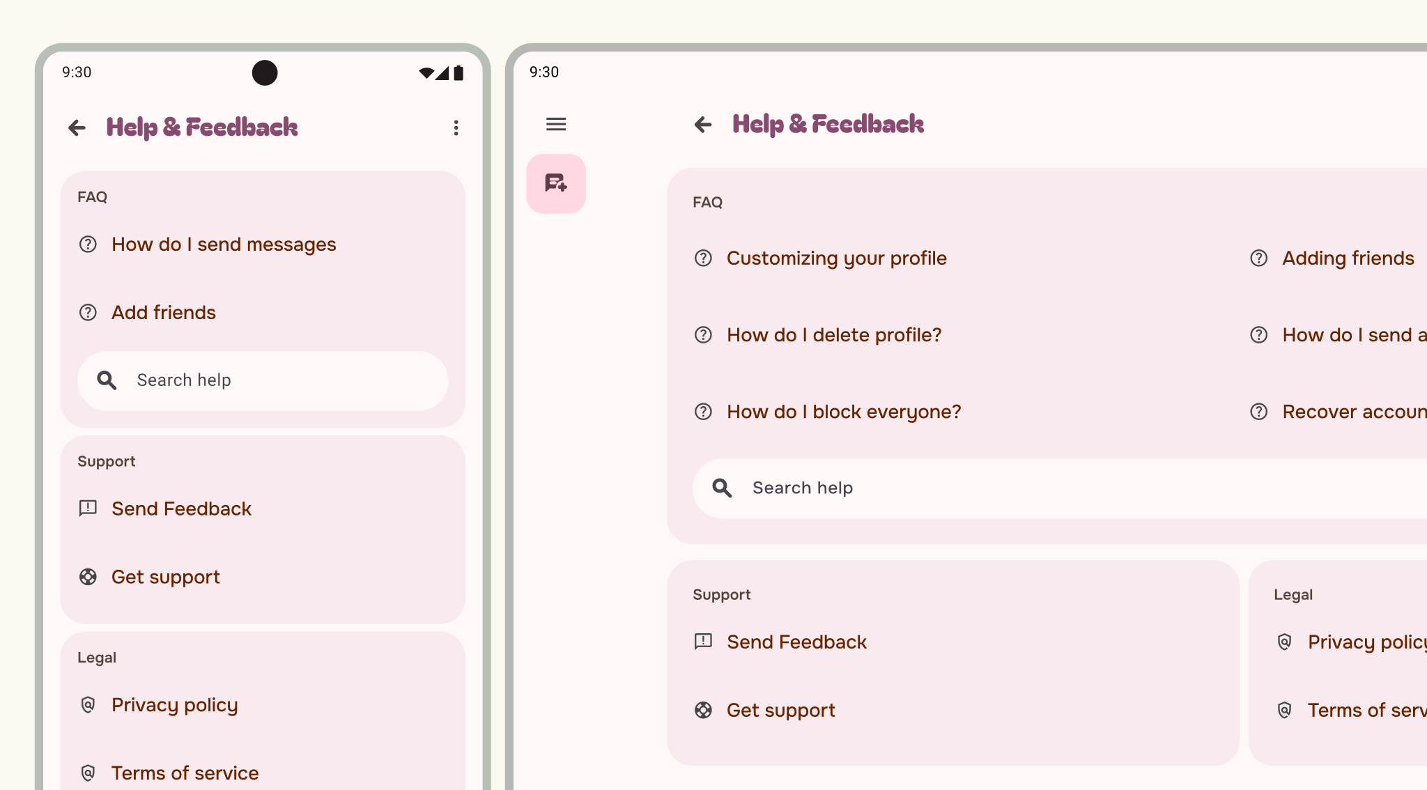Open "How do I send messages" FAQ
The image size is (1427, 790).
click(x=224, y=245)
